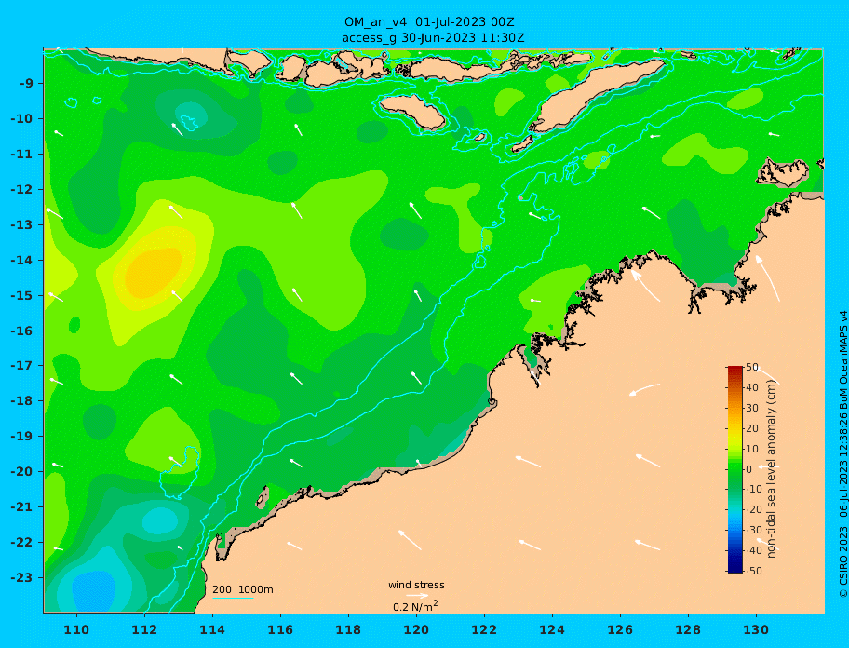The height and width of the screenshot is (648, 849).
Task: Click the '124' longitude axis label
Action: [x=552, y=629]
